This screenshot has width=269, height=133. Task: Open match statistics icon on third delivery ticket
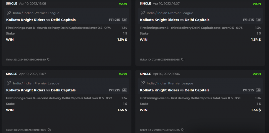[258, 20]
